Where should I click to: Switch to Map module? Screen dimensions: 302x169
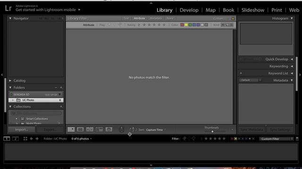[x=210, y=10]
